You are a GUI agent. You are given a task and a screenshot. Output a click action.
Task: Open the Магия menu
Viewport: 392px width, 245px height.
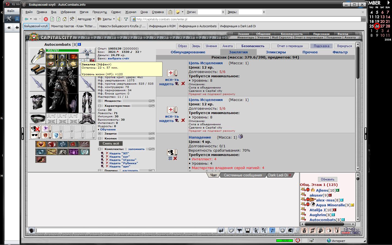[x=84, y=12]
